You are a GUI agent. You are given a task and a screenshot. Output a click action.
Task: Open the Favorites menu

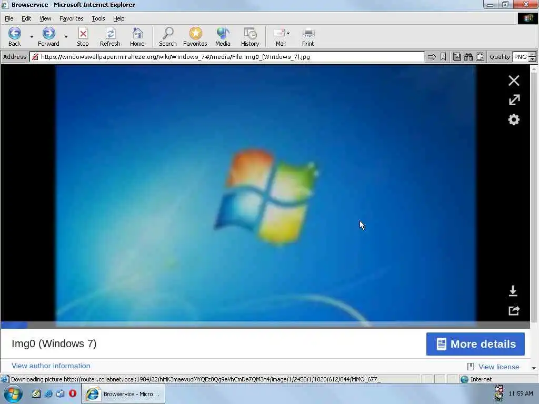71,18
